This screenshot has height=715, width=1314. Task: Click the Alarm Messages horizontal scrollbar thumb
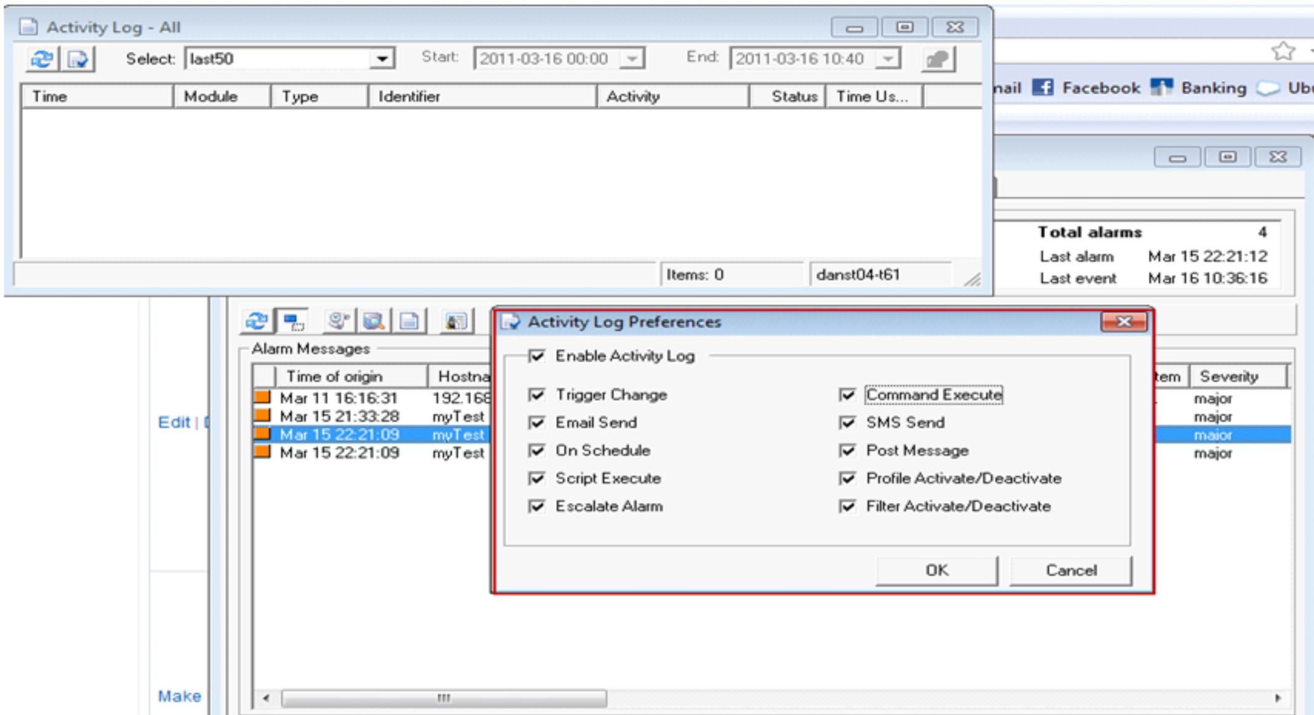(x=443, y=698)
